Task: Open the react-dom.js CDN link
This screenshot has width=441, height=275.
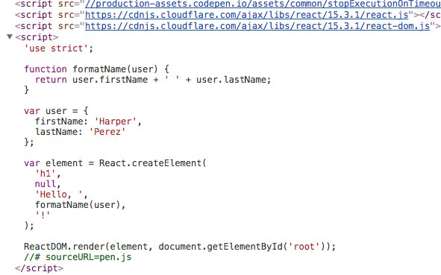Action: coord(257,26)
